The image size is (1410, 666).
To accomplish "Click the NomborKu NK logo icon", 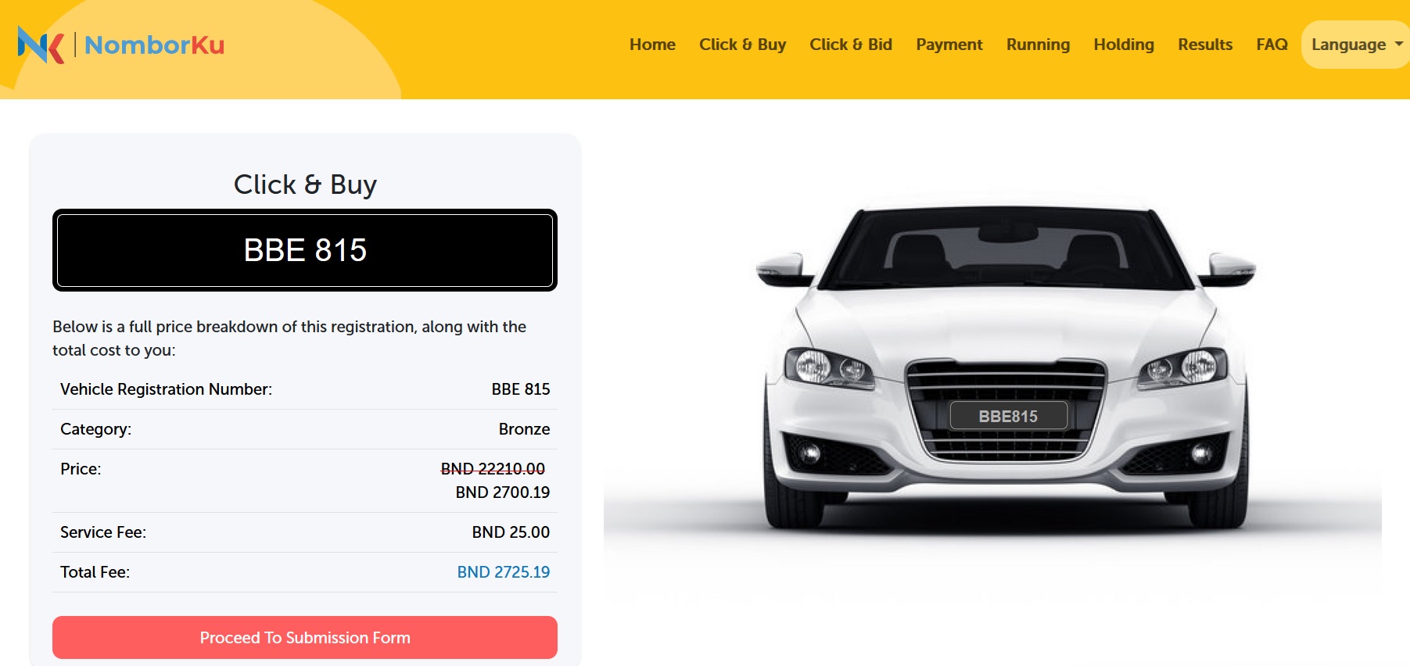I will [x=41, y=45].
